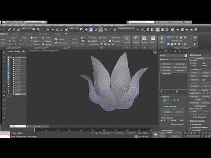
Task: Toggle the Smooth Result checkbox
Action: pyautogui.click(x=190, y=124)
